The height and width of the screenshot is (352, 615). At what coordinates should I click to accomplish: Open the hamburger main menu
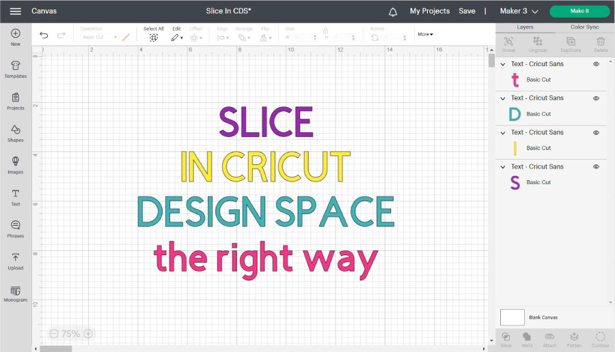tap(15, 11)
